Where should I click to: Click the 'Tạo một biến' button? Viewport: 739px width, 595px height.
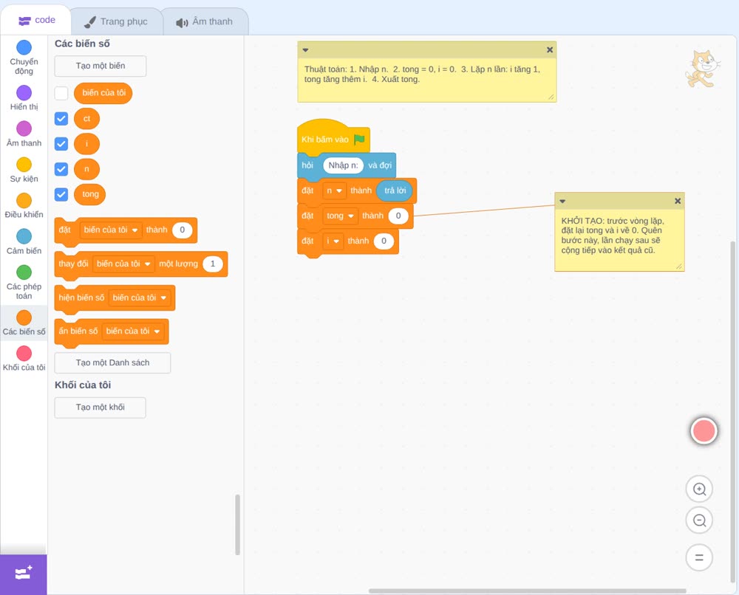[101, 66]
